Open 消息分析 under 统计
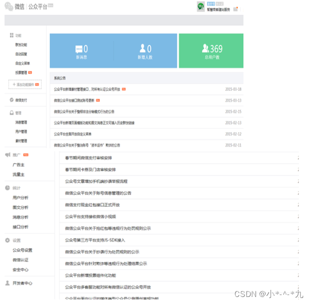Viewport: 311px width, 303px height. pyautogui.click(x=21, y=217)
